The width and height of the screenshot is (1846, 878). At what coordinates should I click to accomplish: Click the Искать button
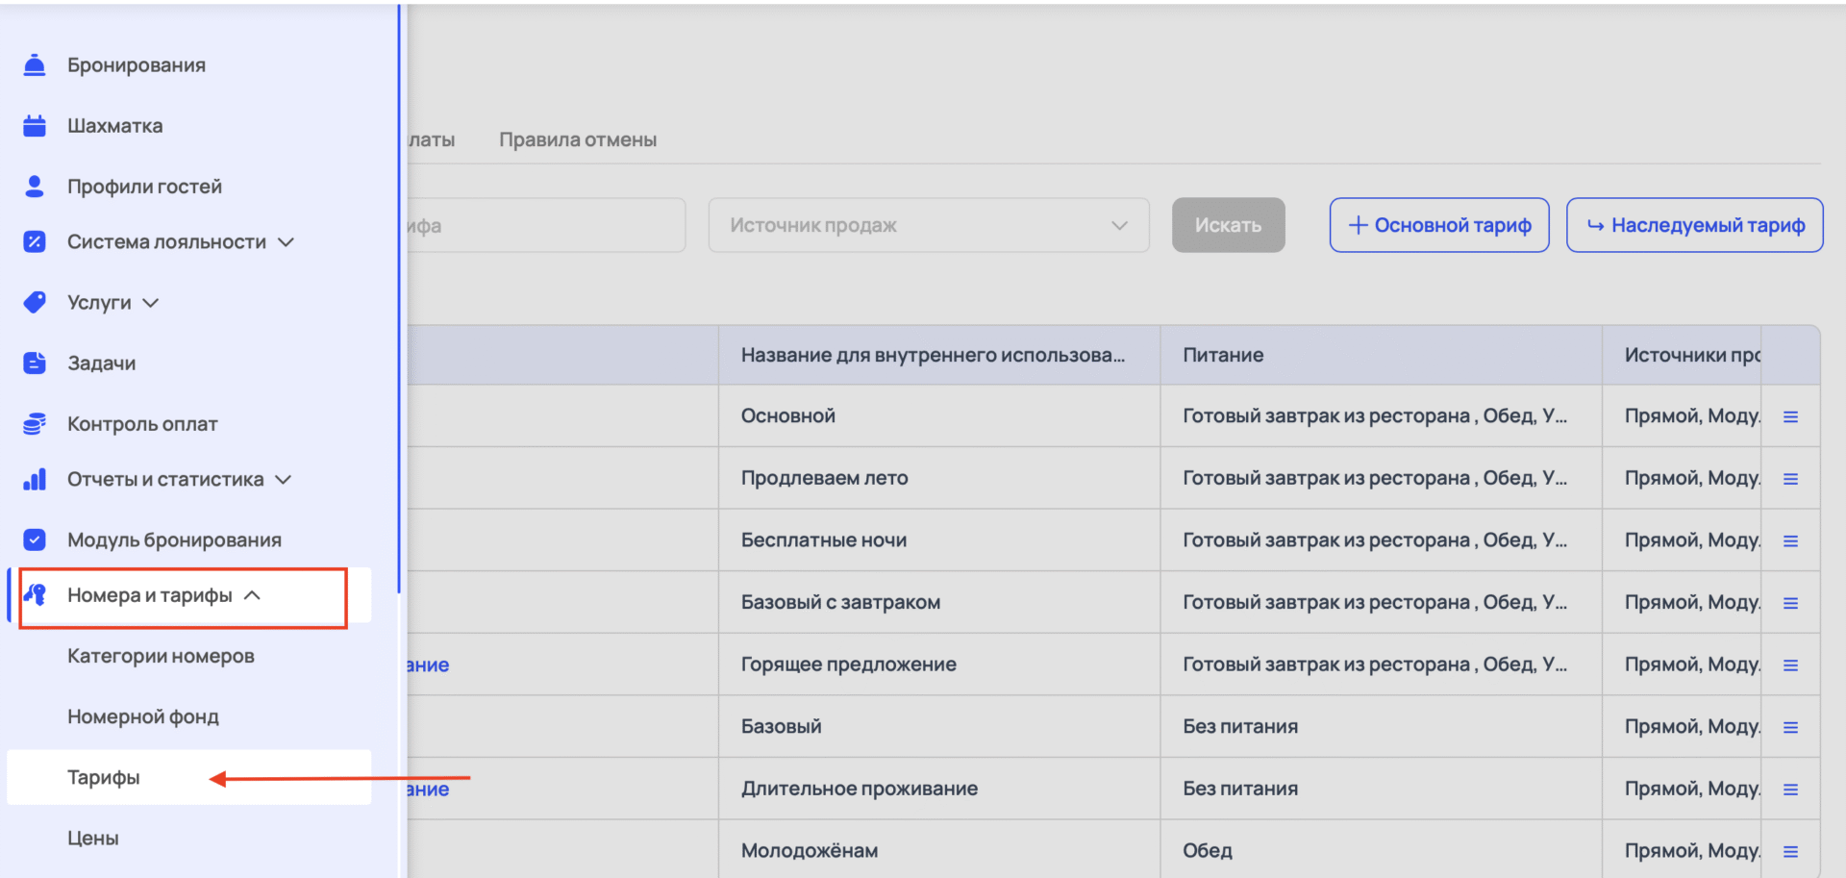point(1228,225)
